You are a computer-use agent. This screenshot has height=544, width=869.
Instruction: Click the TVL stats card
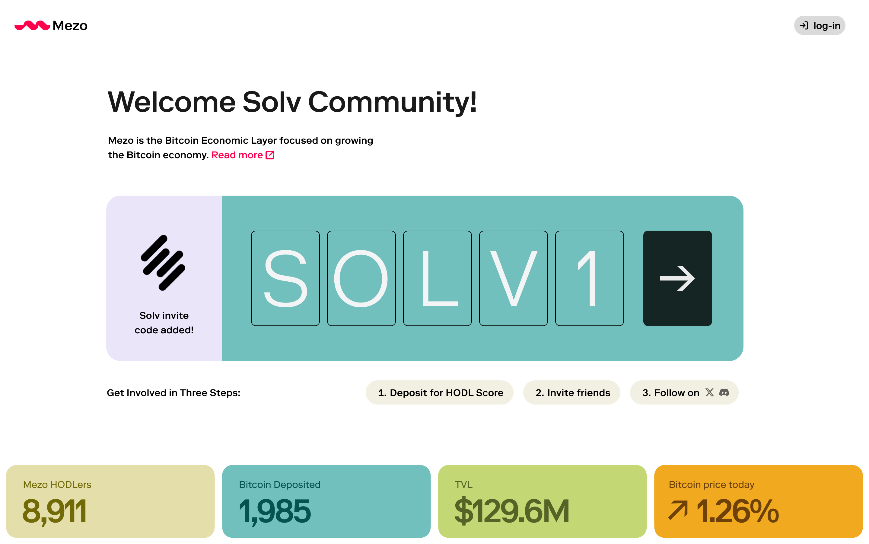click(x=542, y=501)
